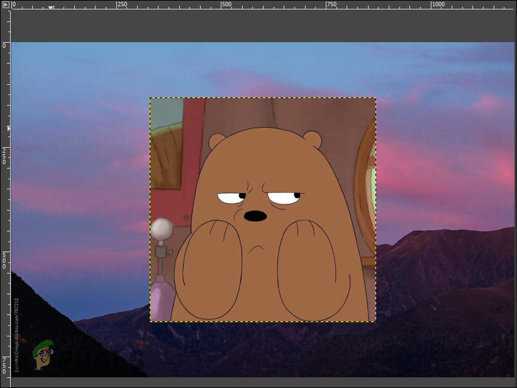The height and width of the screenshot is (388, 517).
Task: Click the bear's left eye
Action: coord(230,198)
